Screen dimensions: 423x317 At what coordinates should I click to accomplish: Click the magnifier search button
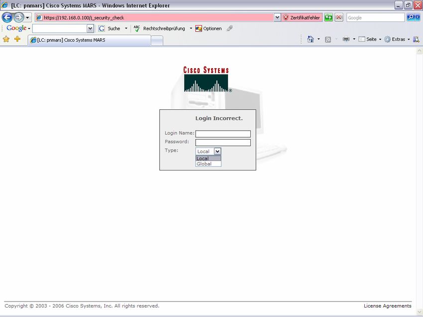point(411,18)
